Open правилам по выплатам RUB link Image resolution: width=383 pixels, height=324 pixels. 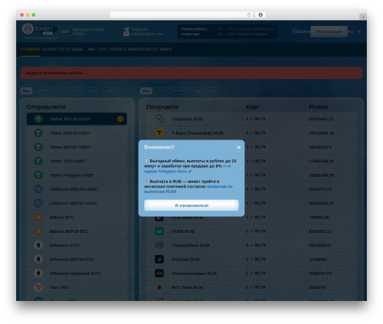(x=188, y=189)
